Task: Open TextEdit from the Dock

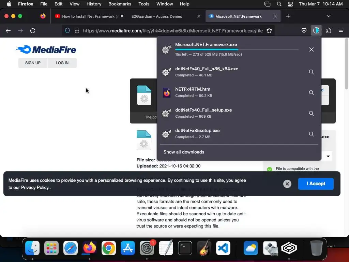Action: coord(166,248)
